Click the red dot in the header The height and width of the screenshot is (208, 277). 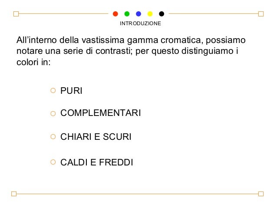pyautogui.click(x=115, y=14)
